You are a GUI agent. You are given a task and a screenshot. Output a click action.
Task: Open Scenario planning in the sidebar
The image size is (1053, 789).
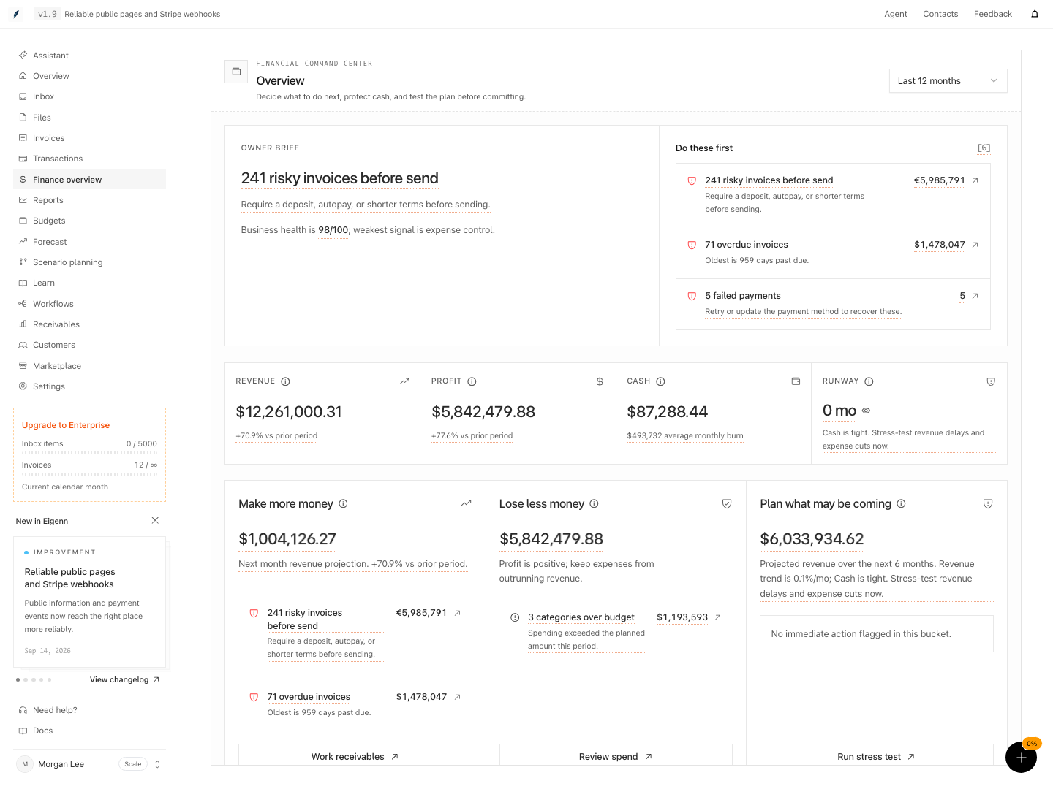coord(89,262)
